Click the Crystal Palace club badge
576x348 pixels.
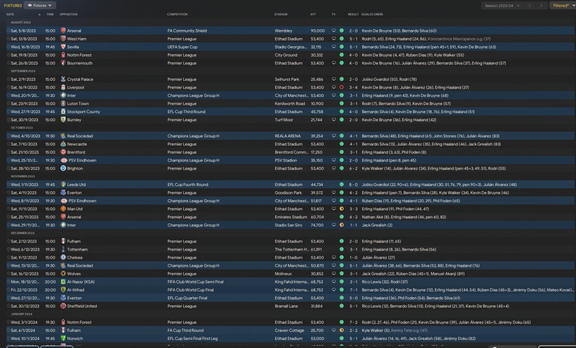tap(63, 79)
